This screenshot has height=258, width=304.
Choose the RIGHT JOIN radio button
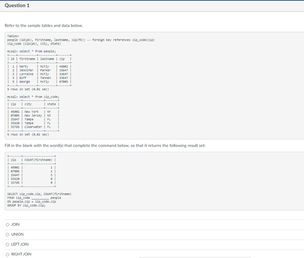coord(7,254)
